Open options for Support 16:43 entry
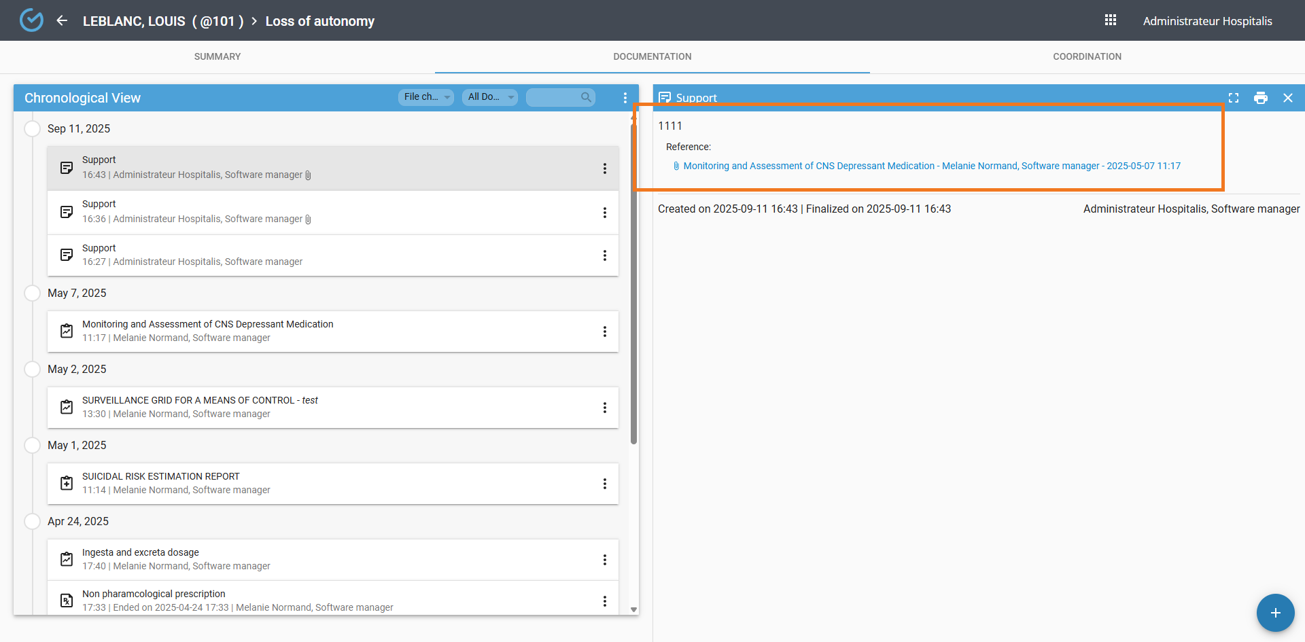Screen dimensions: 1305x642 604,168
